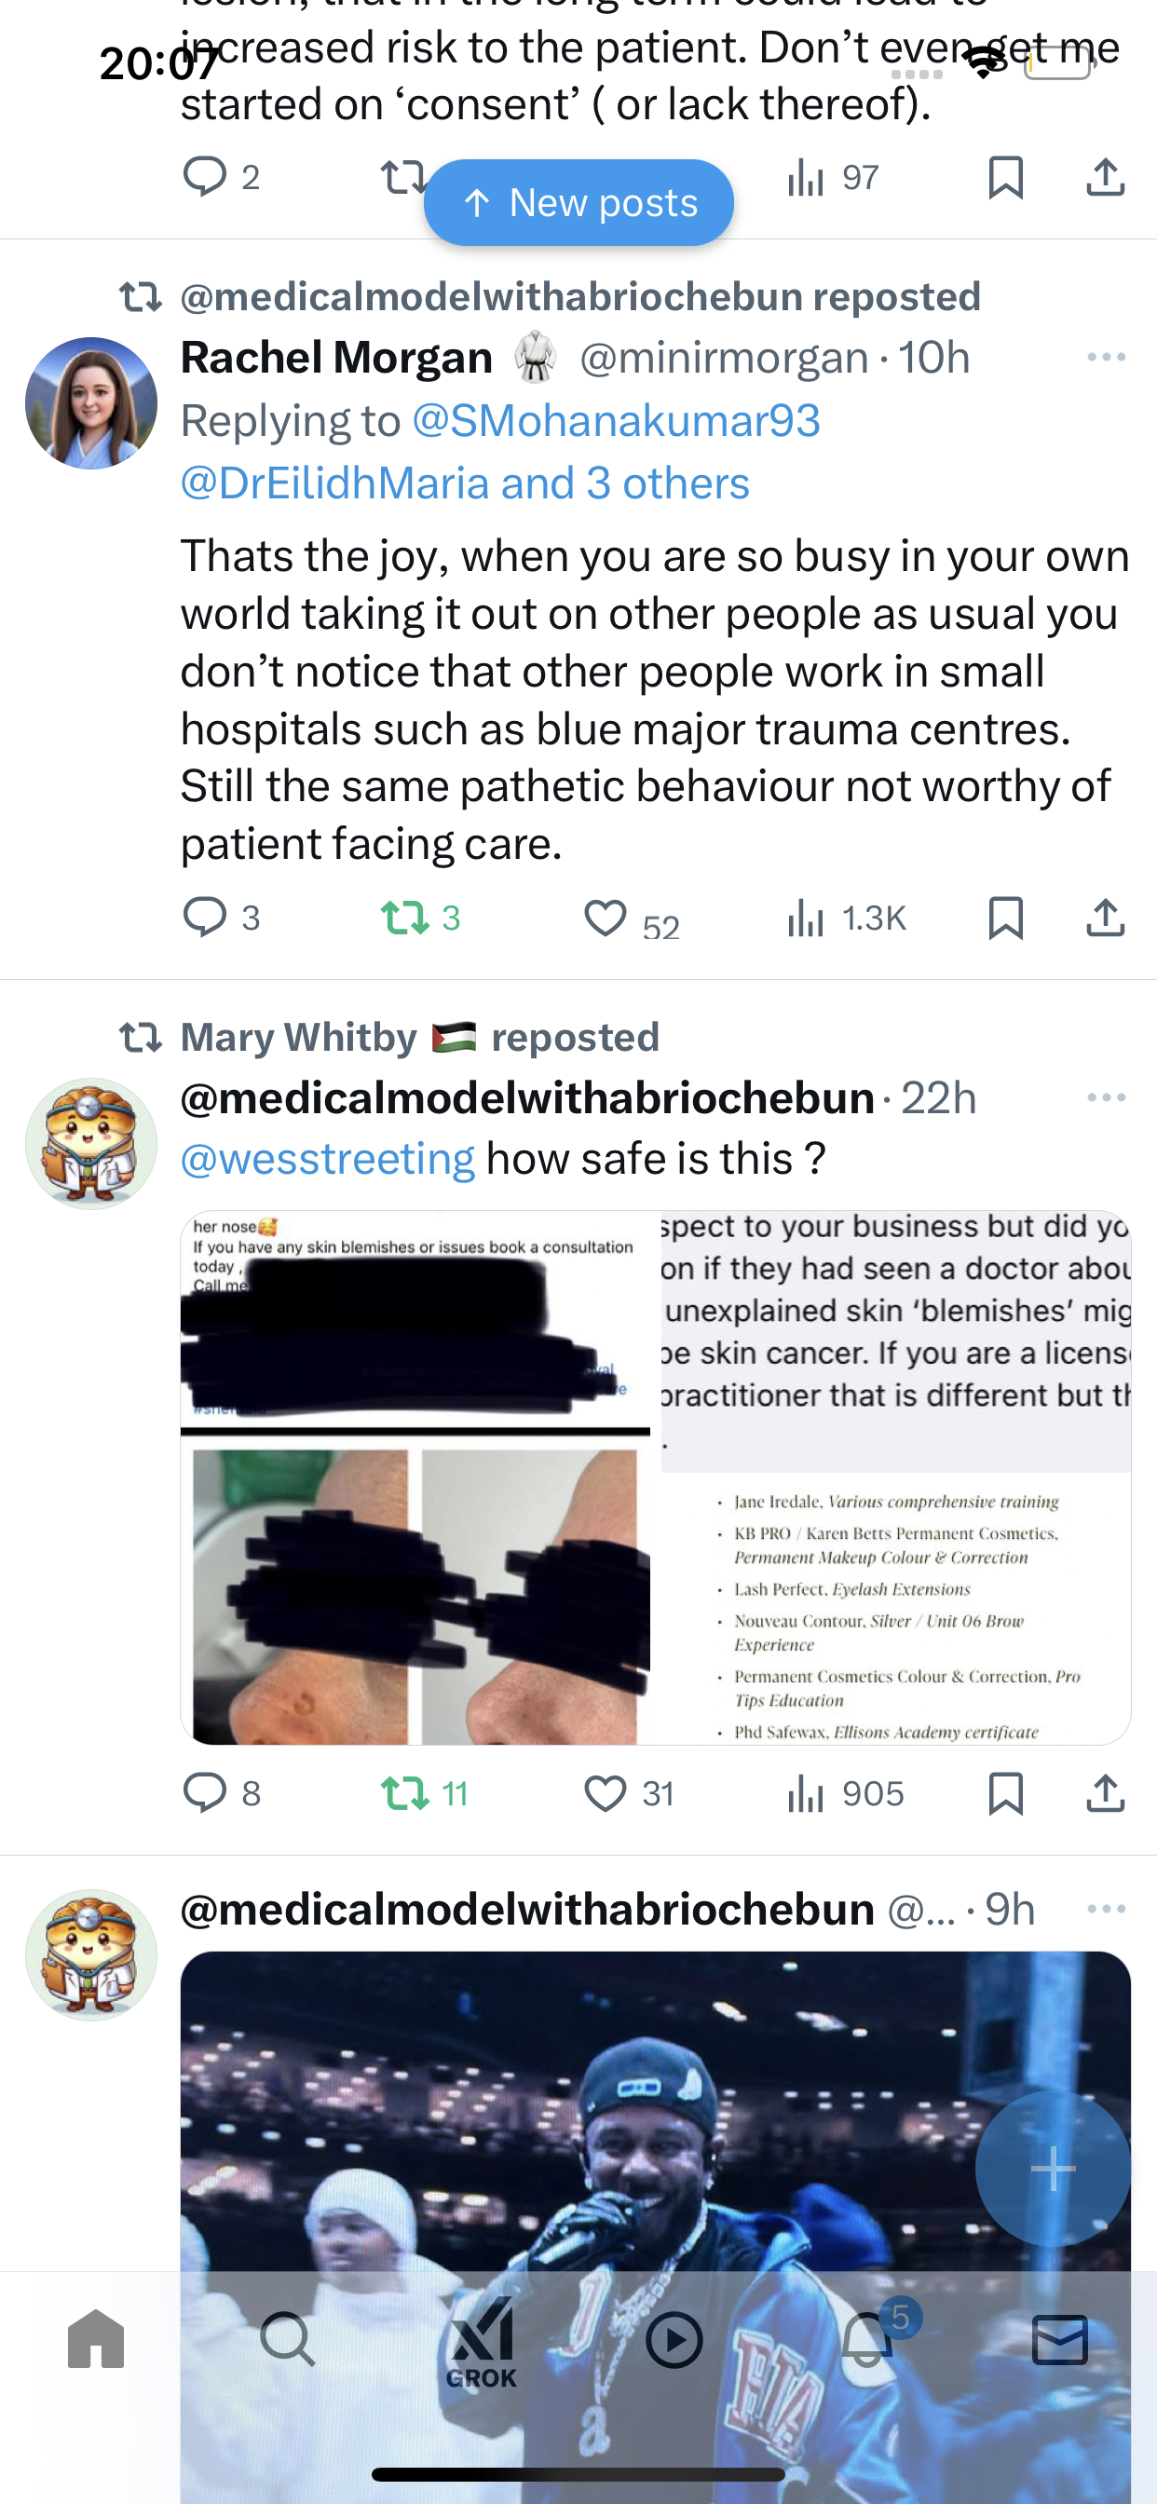
Task: Open the @SMohanakumar93 profile link
Action: [x=617, y=421]
